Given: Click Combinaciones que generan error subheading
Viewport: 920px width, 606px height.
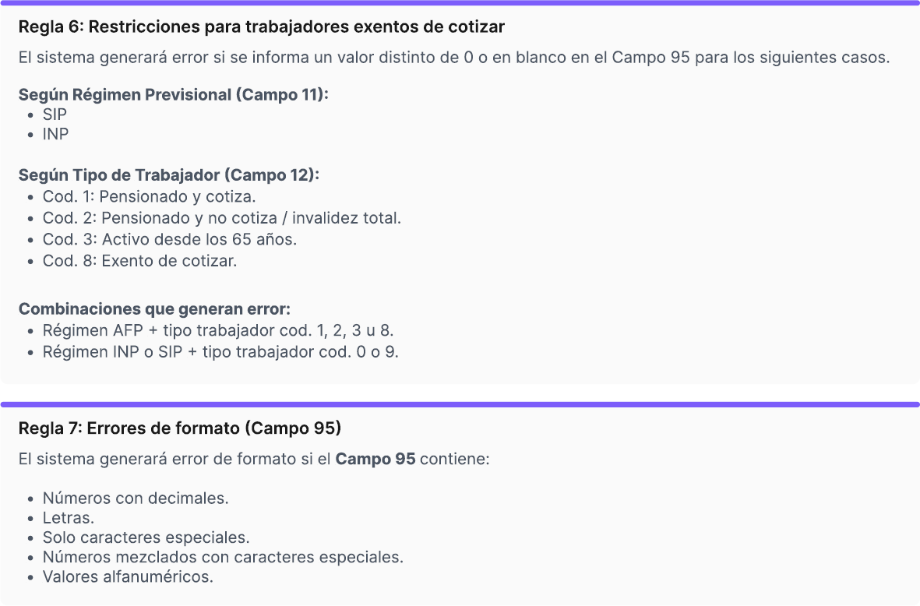Looking at the screenshot, I should [x=154, y=309].
